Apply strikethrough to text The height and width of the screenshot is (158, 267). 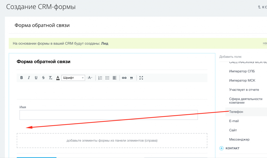pyautogui.click(x=43, y=78)
